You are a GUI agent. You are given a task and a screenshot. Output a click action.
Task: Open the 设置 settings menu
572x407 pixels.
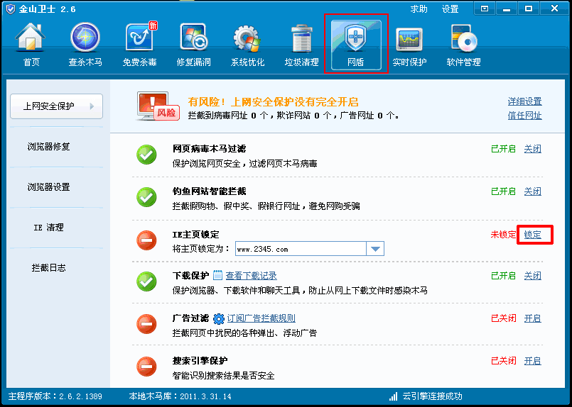[450, 9]
